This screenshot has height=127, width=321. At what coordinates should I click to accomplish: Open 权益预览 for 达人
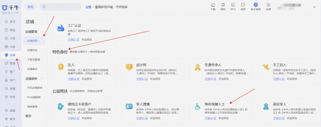coord(87,79)
